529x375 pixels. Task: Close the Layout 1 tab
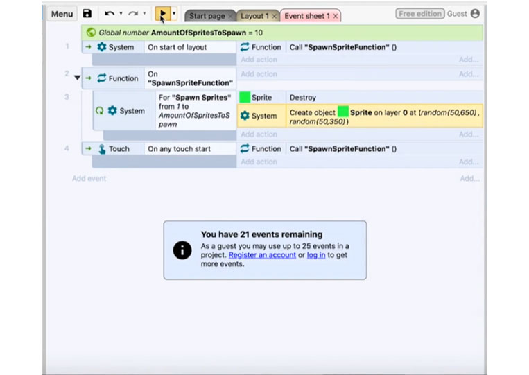[275, 16]
